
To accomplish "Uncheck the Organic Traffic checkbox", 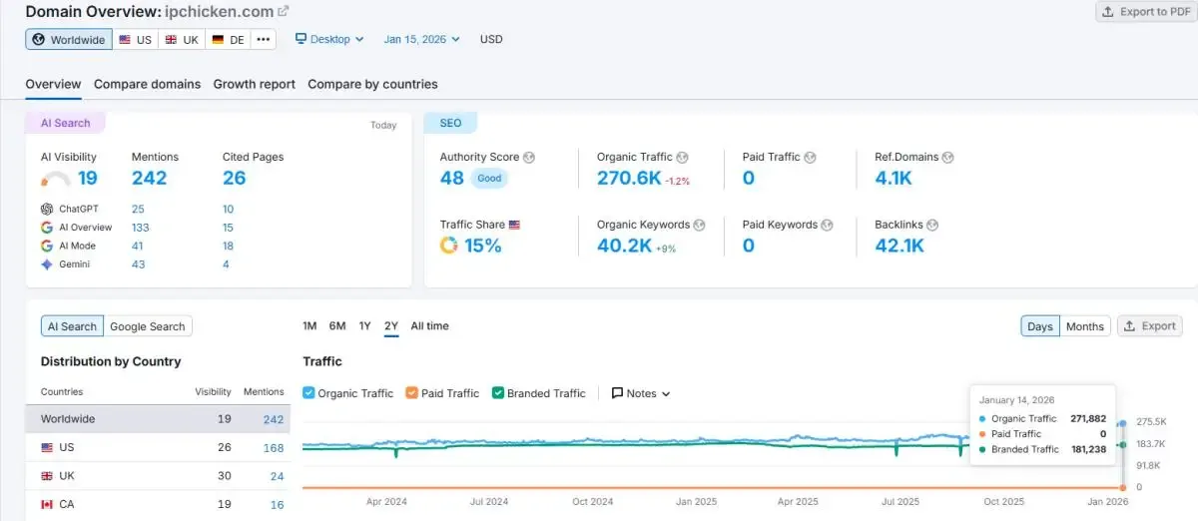I will 309,393.
